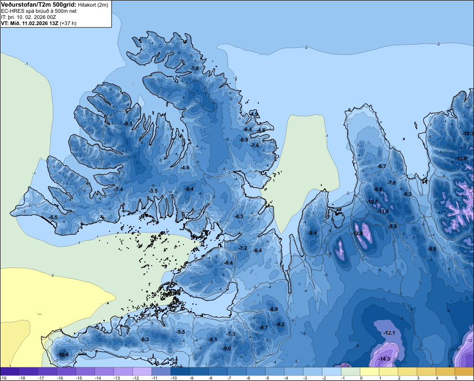
Task: Click the -12.8 temperature value on the map
Action: [x=357, y=233]
